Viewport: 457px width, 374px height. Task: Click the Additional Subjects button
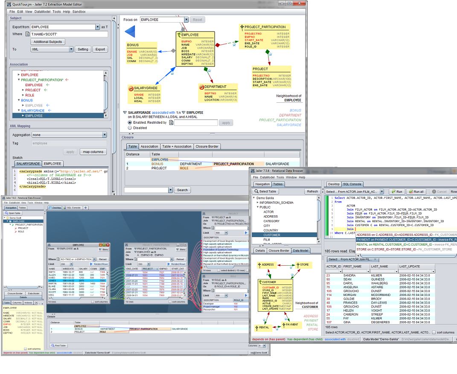pyautogui.click(x=48, y=42)
